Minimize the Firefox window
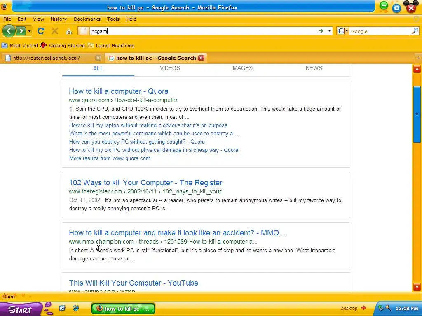 coord(384,5)
